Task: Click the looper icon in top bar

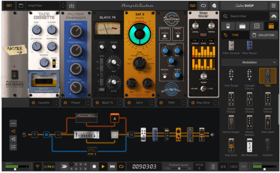Action: coord(203,6)
